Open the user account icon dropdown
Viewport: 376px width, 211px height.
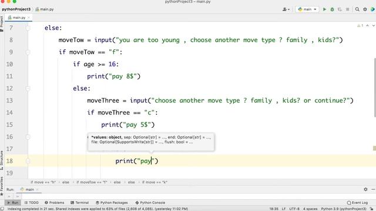(x=286, y=9)
